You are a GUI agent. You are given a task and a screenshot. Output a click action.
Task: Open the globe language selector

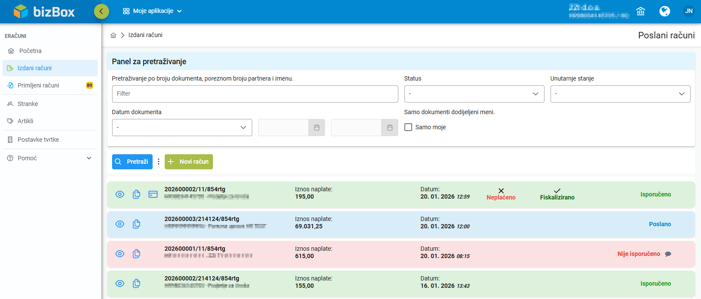tap(664, 11)
